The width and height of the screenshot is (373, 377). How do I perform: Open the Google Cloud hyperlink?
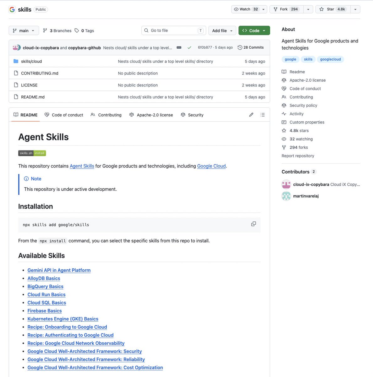pyautogui.click(x=211, y=166)
